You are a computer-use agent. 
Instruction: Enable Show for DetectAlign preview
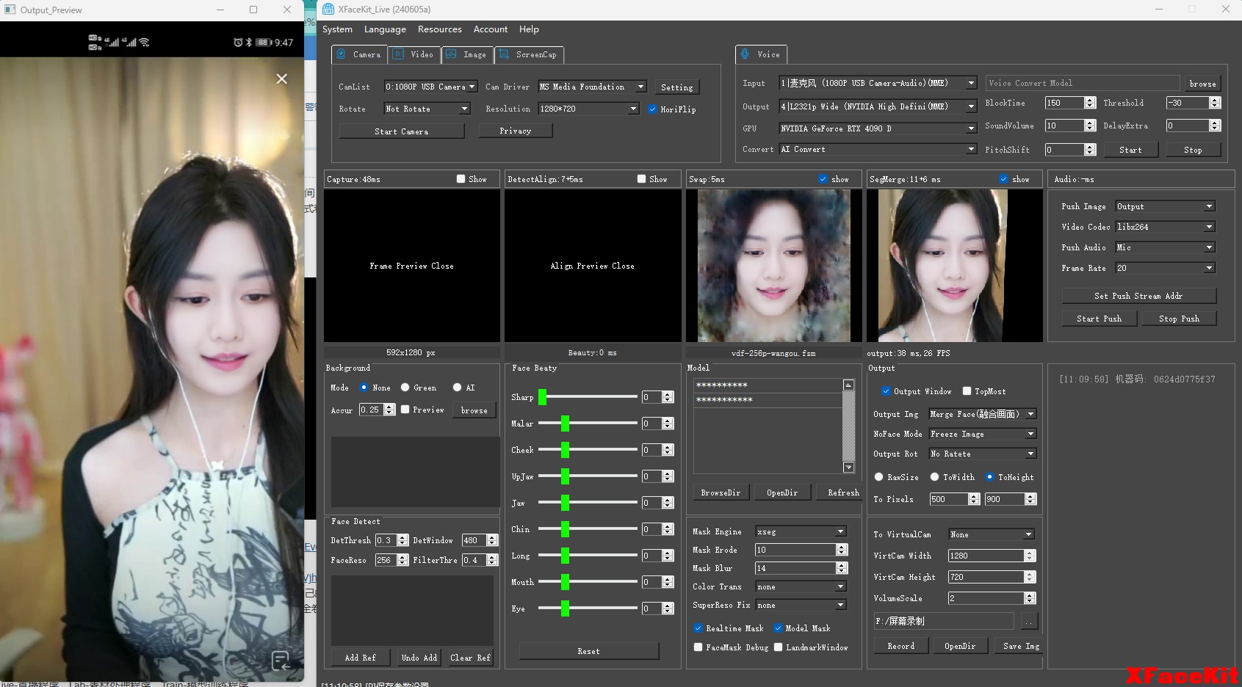point(641,179)
